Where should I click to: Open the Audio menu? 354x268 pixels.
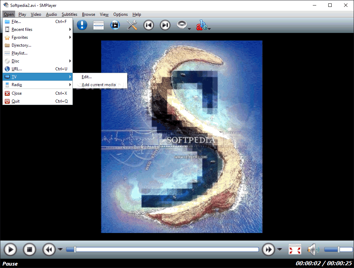[51, 14]
